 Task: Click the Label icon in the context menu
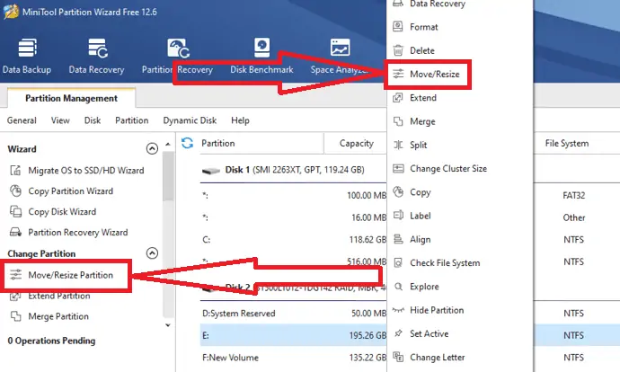398,216
